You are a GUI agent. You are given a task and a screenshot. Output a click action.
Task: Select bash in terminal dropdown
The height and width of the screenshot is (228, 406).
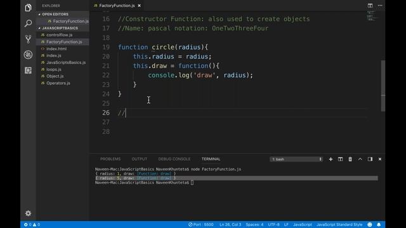tap(296, 159)
